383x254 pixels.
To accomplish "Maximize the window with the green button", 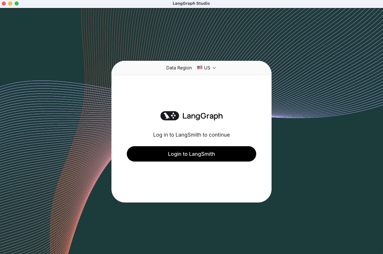I will (x=17, y=4).
